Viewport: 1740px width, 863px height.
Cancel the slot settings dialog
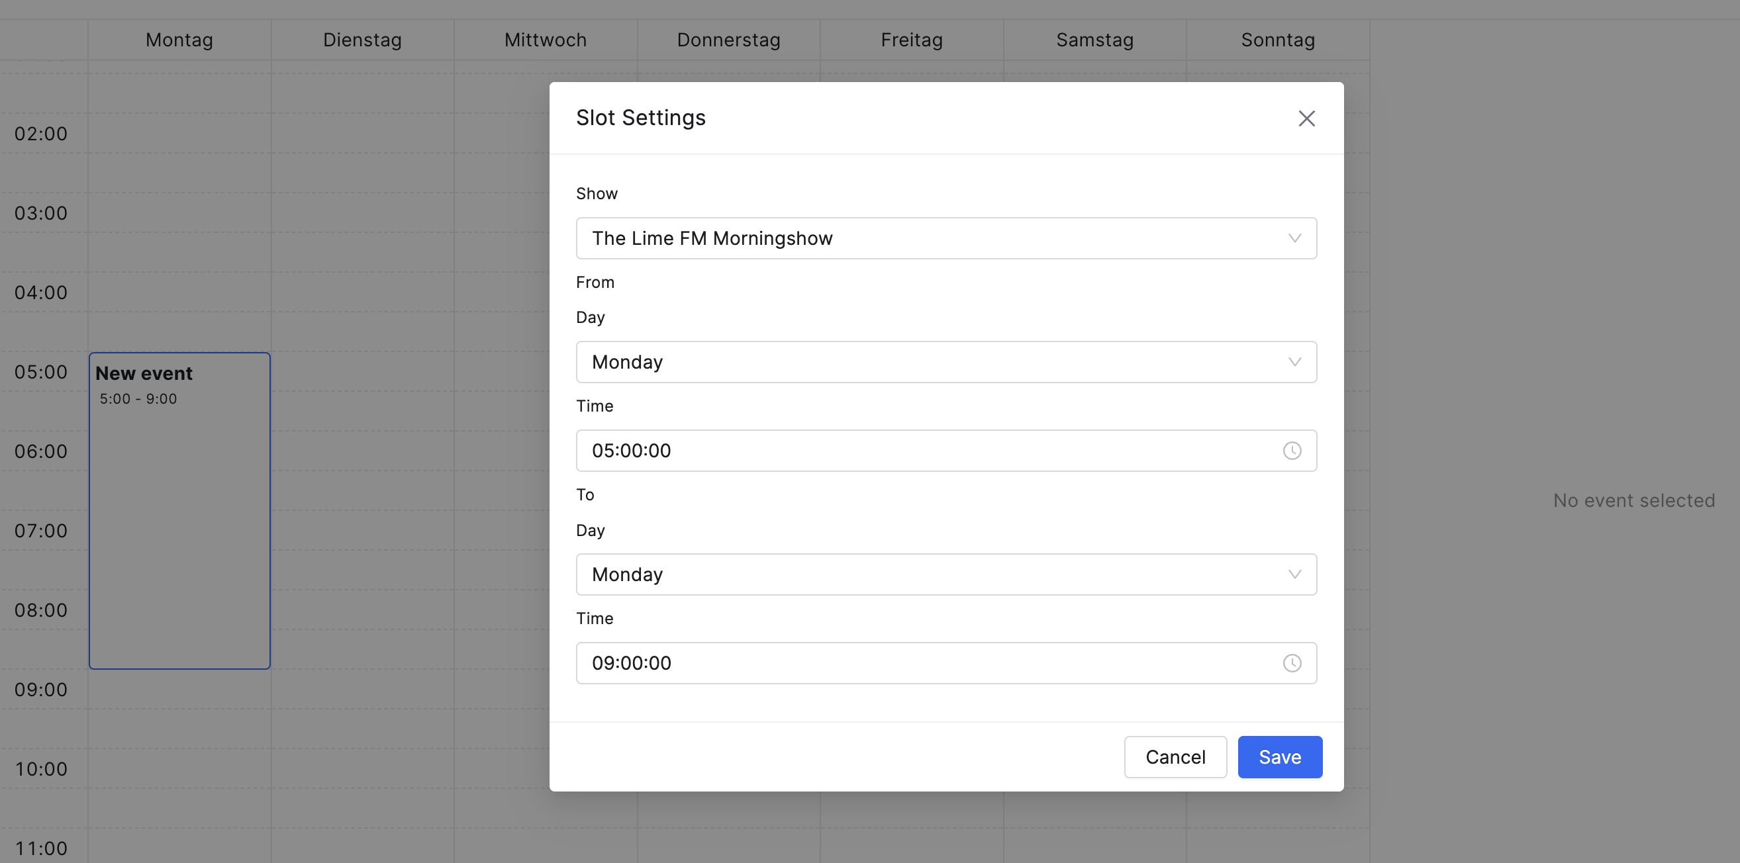point(1175,756)
